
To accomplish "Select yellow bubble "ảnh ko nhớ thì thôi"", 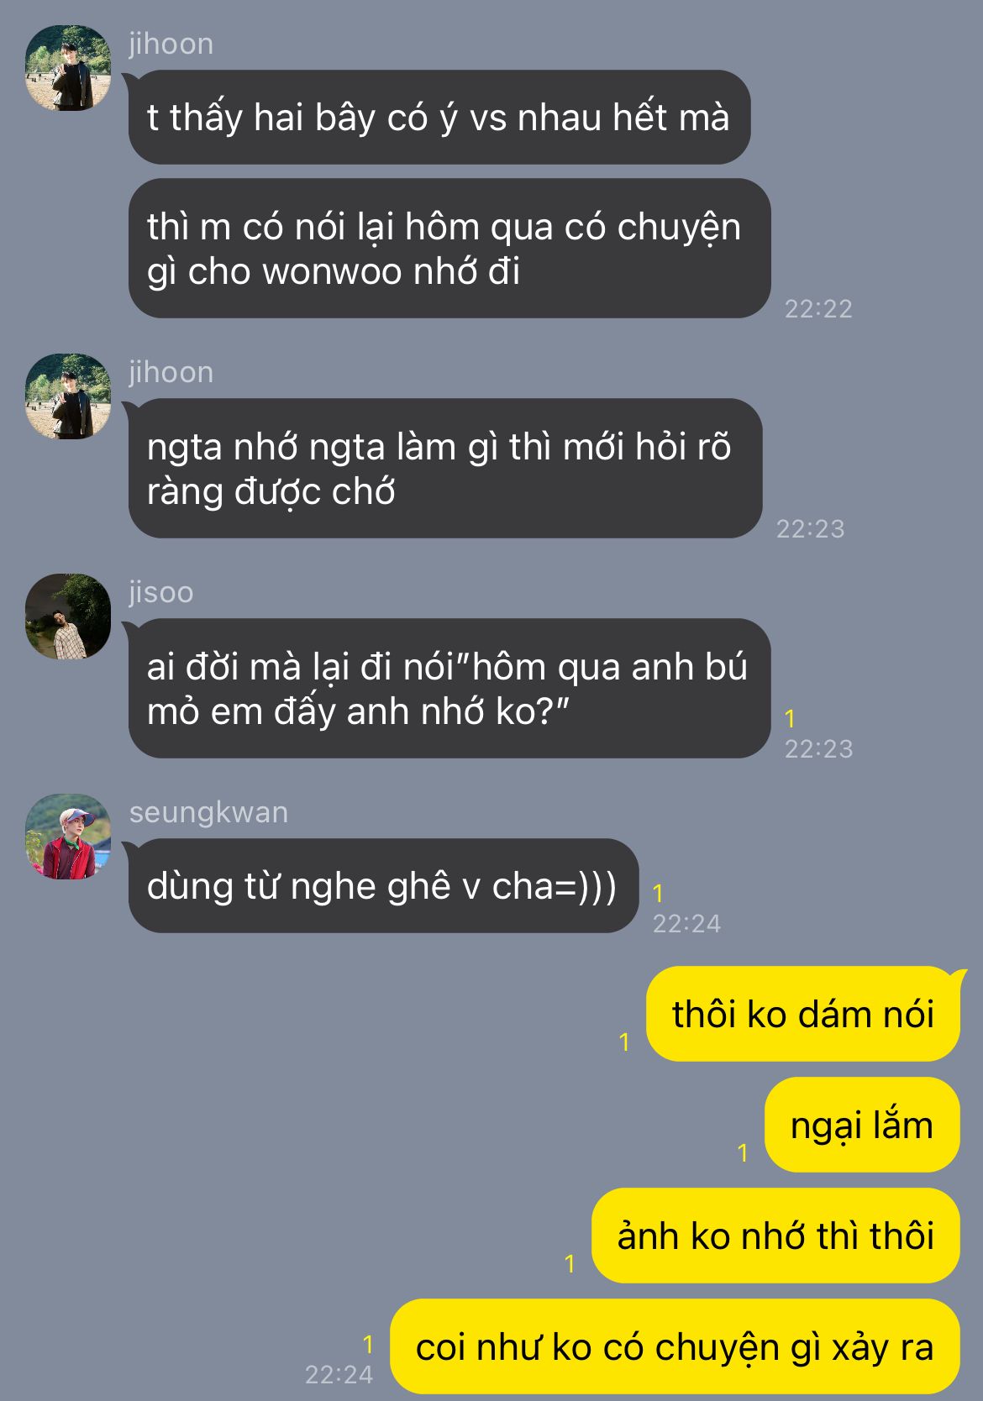I will tap(775, 1236).
